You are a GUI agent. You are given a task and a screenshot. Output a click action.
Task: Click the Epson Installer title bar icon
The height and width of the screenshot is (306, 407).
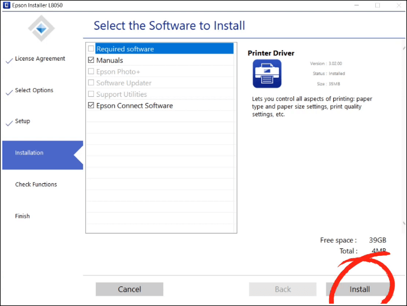coord(6,5)
